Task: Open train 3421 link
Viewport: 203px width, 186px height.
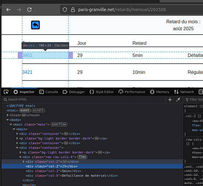Action: (x=27, y=72)
